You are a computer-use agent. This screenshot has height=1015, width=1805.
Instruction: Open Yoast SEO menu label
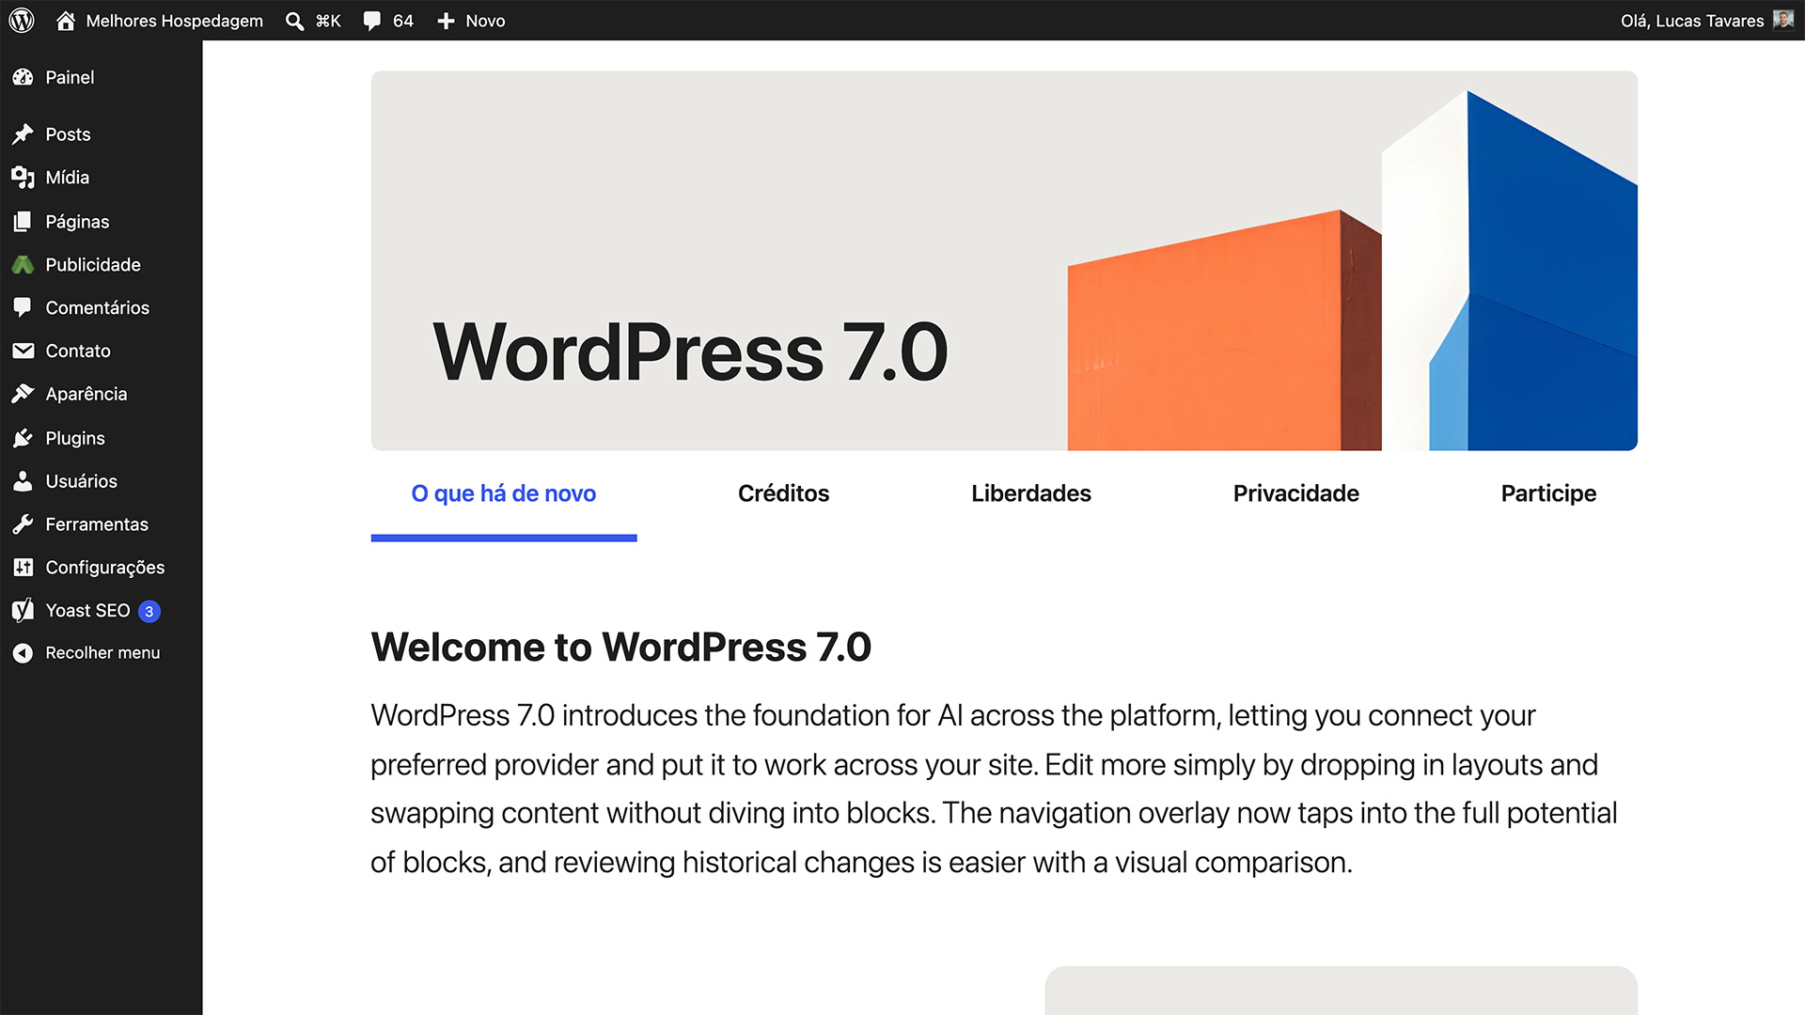coord(87,611)
